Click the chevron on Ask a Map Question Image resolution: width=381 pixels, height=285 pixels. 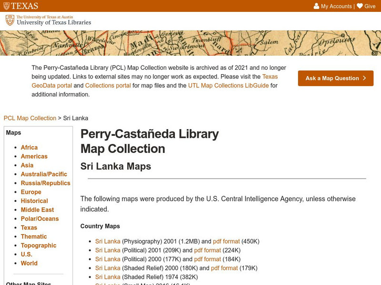point(364,78)
